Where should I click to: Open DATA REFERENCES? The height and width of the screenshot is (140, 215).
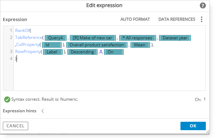177,19
